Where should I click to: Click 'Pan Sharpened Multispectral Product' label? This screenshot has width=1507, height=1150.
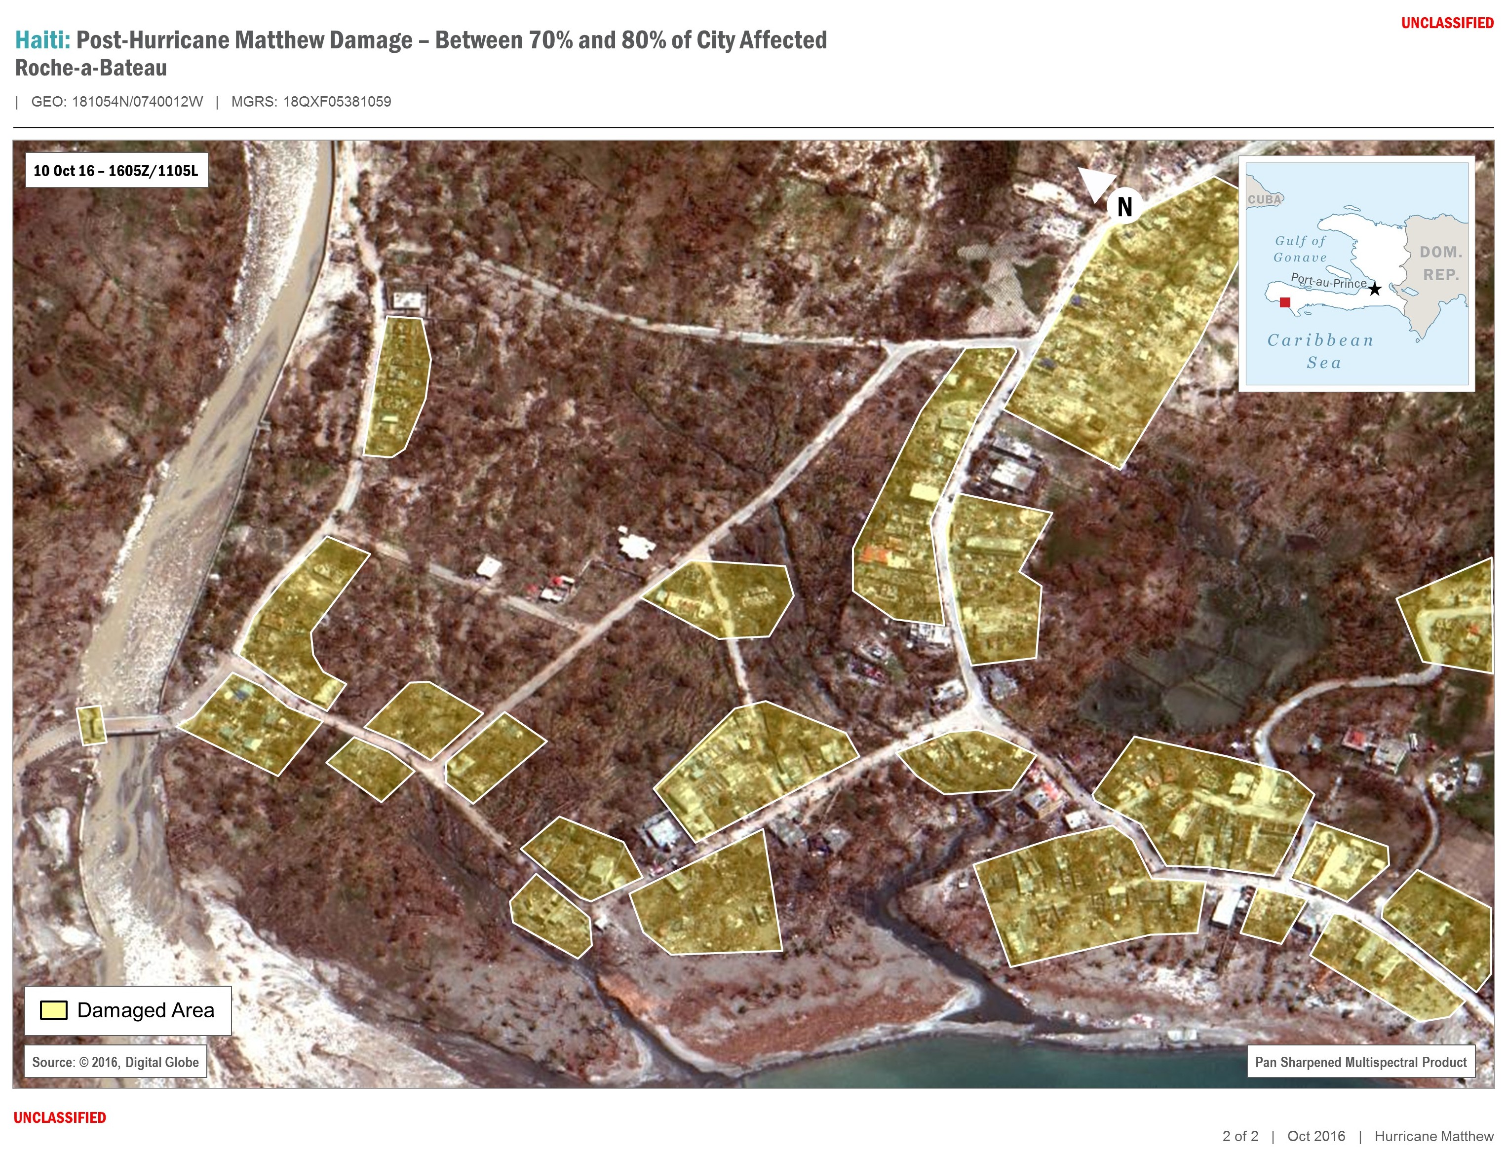pos(1360,1062)
